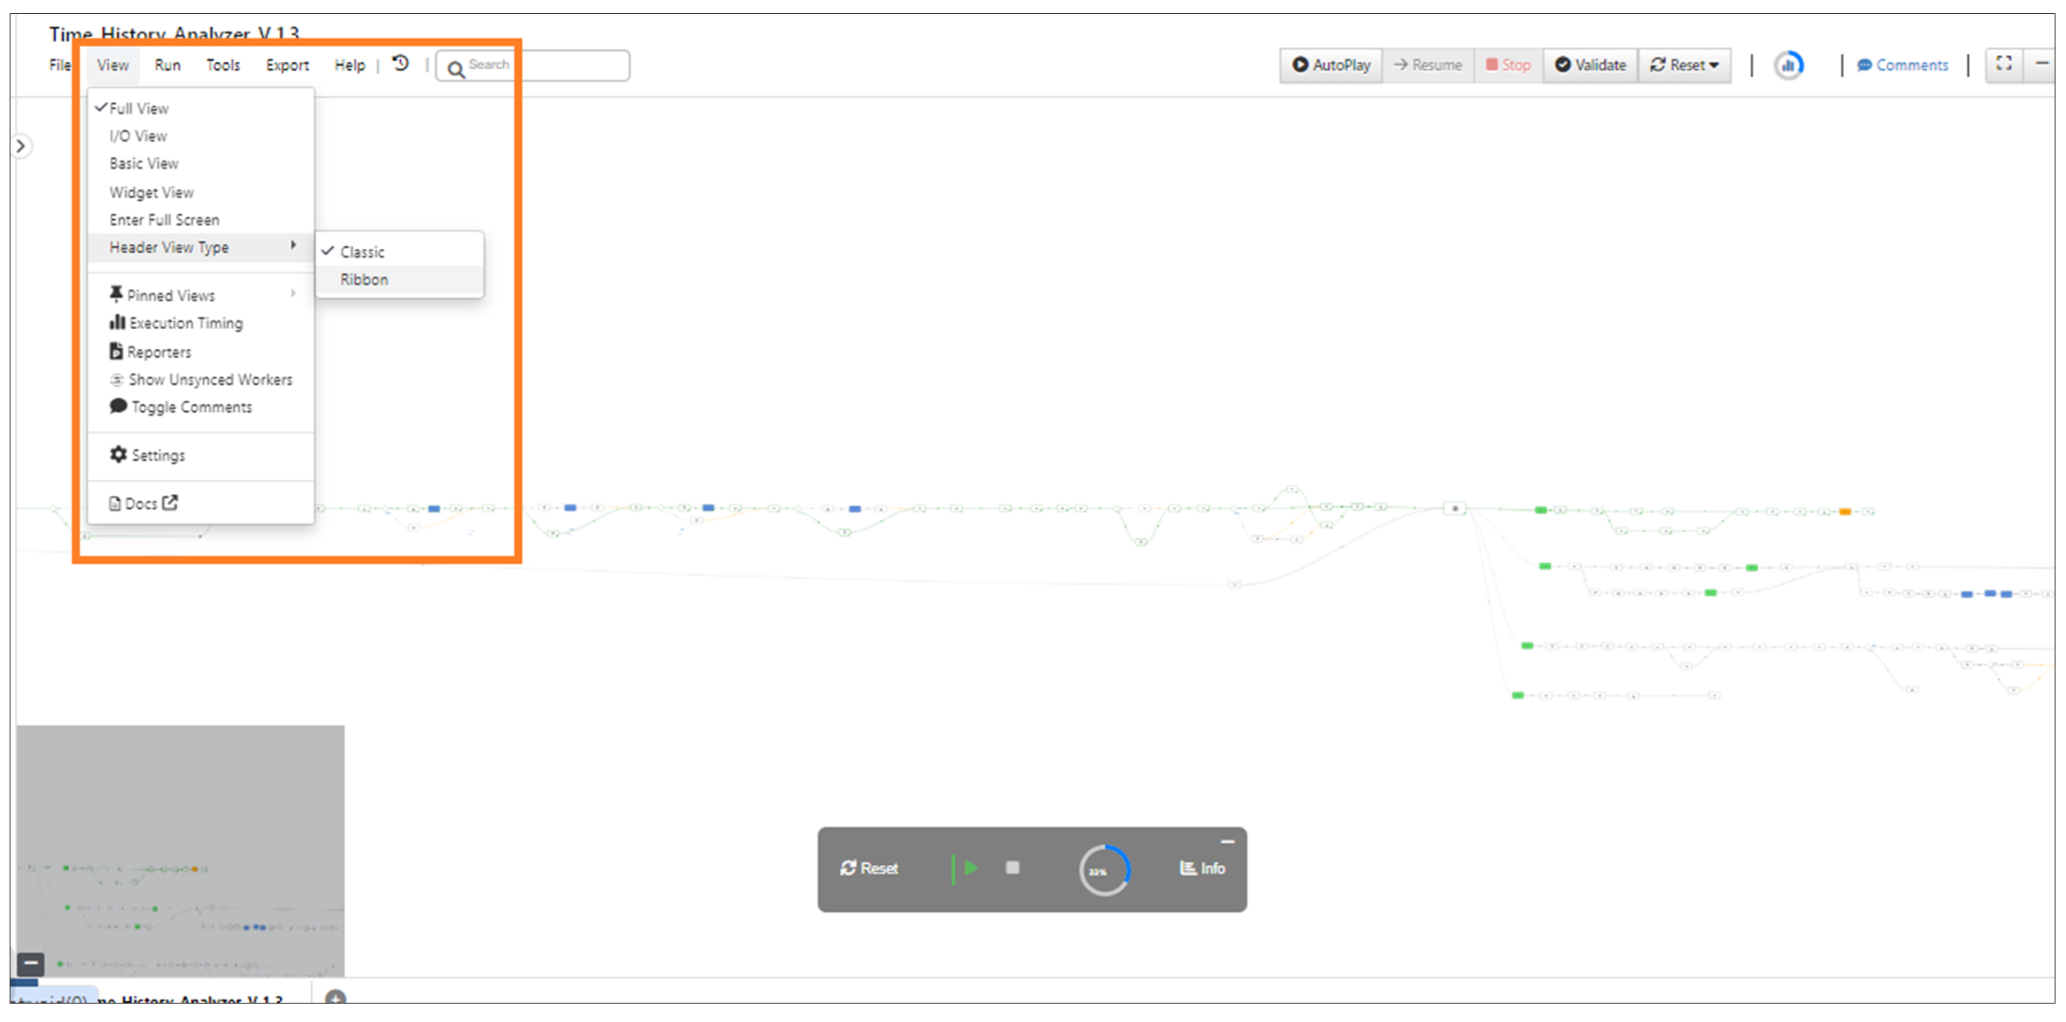Open Settings gear entry in View menu
Image resolution: width=2066 pixels, height=1022 pixels.
tap(157, 456)
